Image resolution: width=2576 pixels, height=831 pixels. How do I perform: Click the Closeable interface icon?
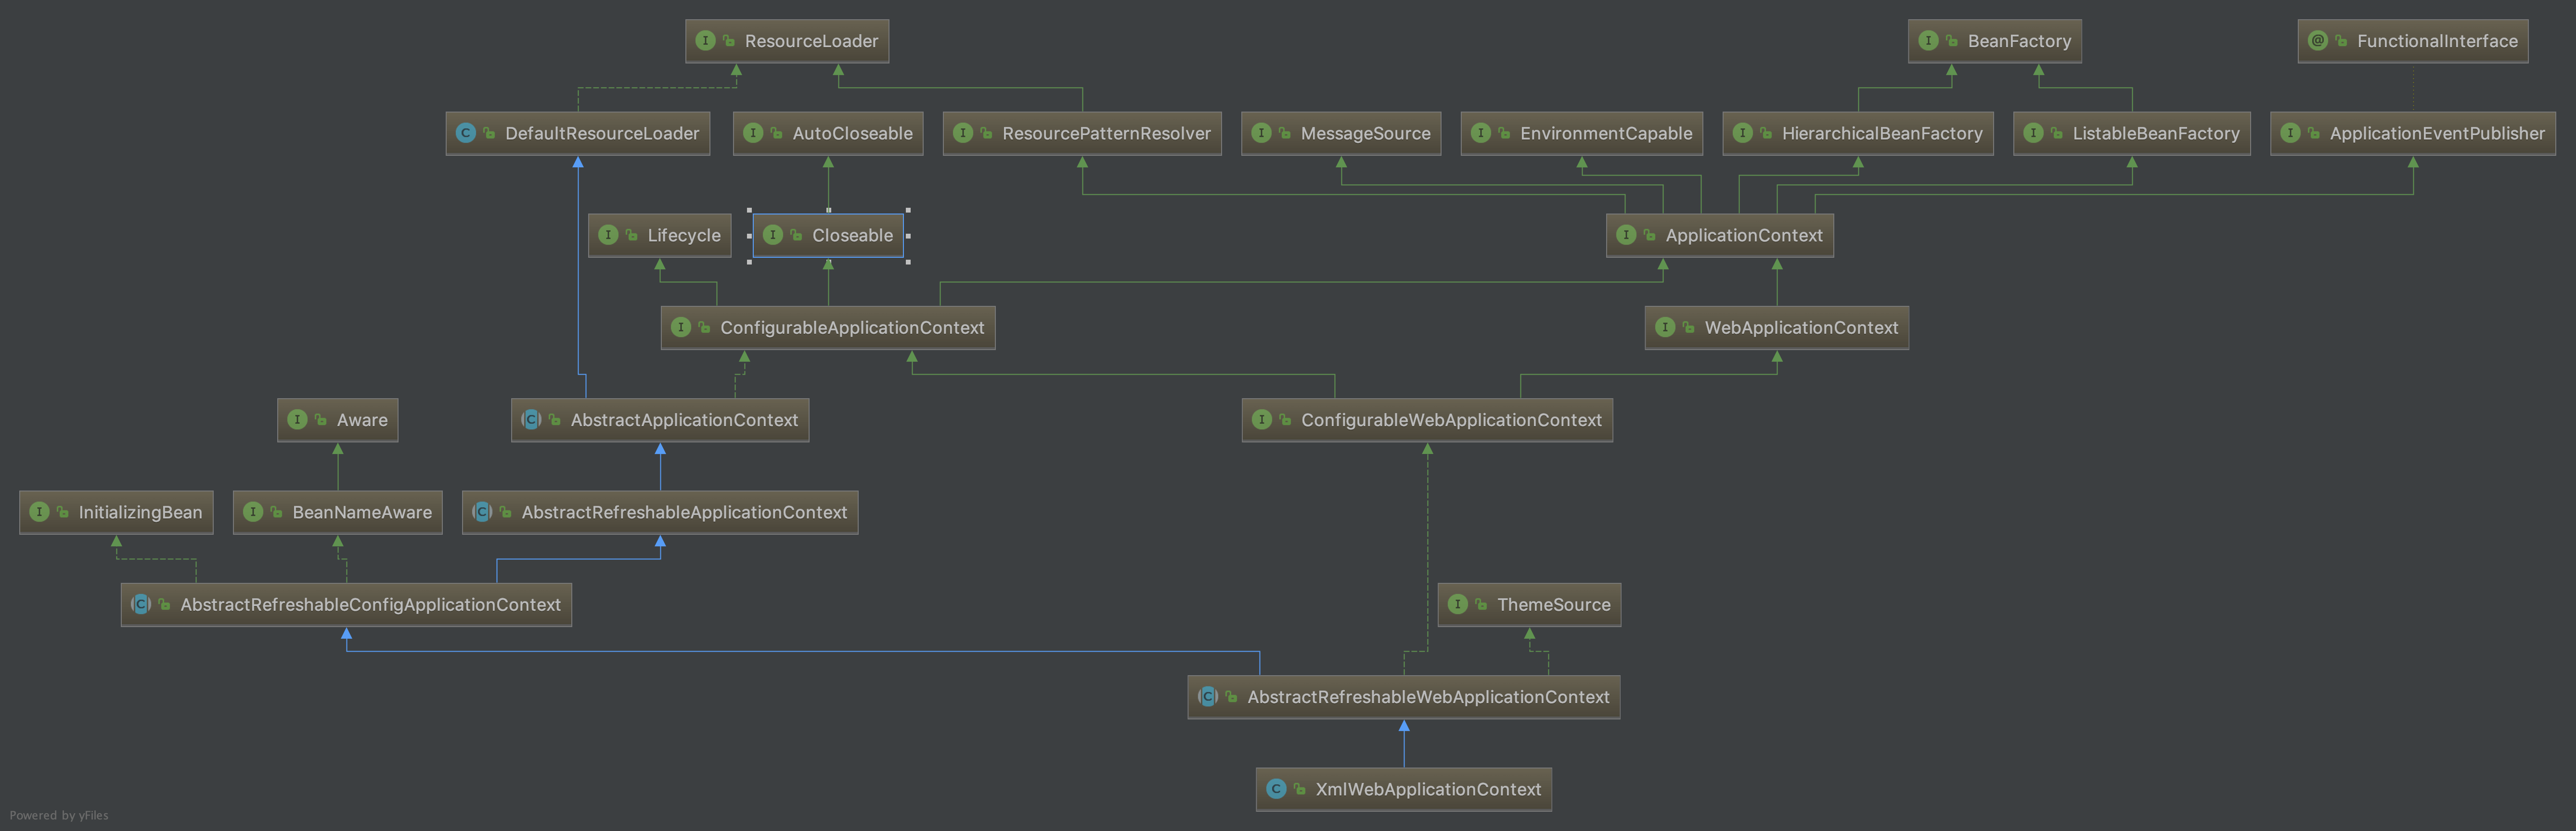(774, 235)
